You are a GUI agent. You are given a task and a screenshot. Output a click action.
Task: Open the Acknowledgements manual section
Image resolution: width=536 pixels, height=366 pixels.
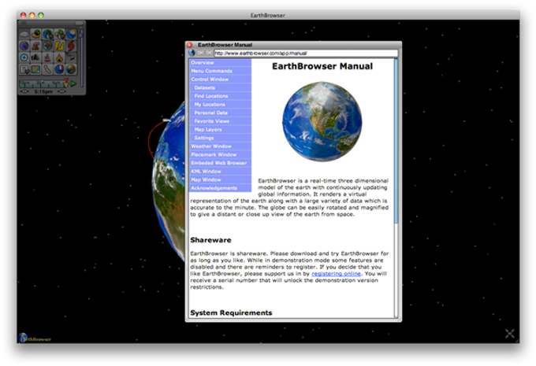220,188
